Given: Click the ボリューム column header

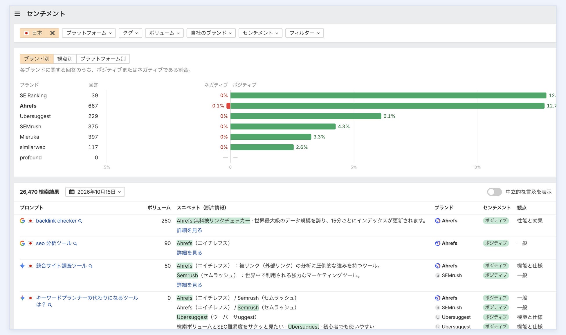Looking at the screenshot, I should pyautogui.click(x=159, y=208).
